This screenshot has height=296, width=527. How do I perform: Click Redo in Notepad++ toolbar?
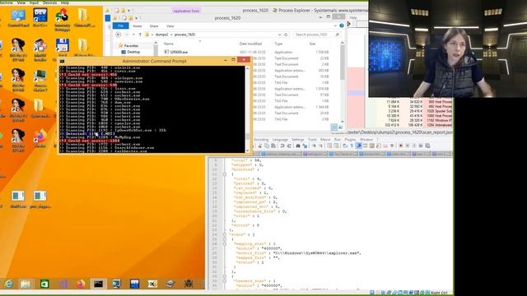(289, 146)
